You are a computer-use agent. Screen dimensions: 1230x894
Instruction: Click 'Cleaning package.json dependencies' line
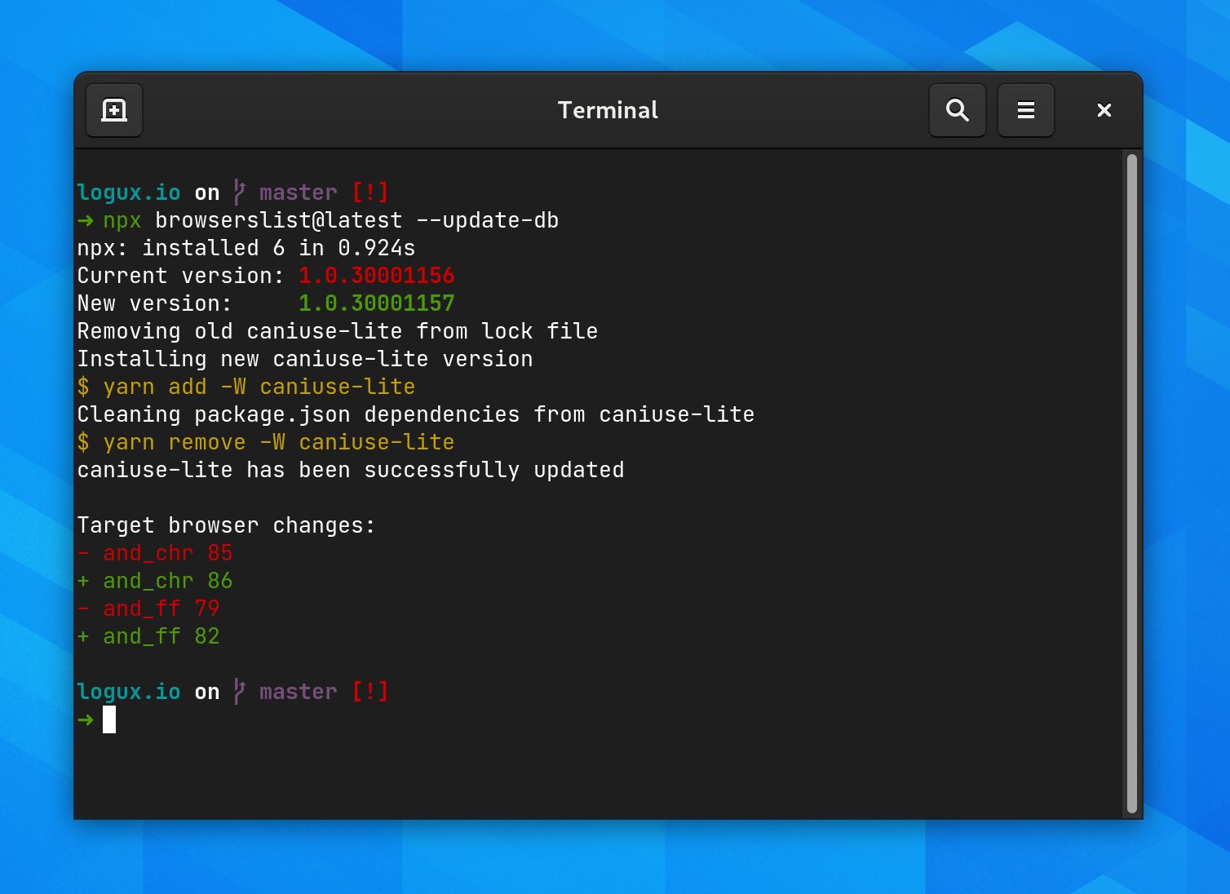click(416, 414)
